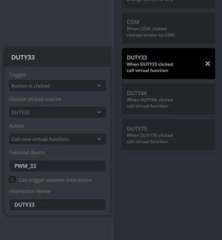
Task: Click the Function Name label
Action: click(27, 152)
